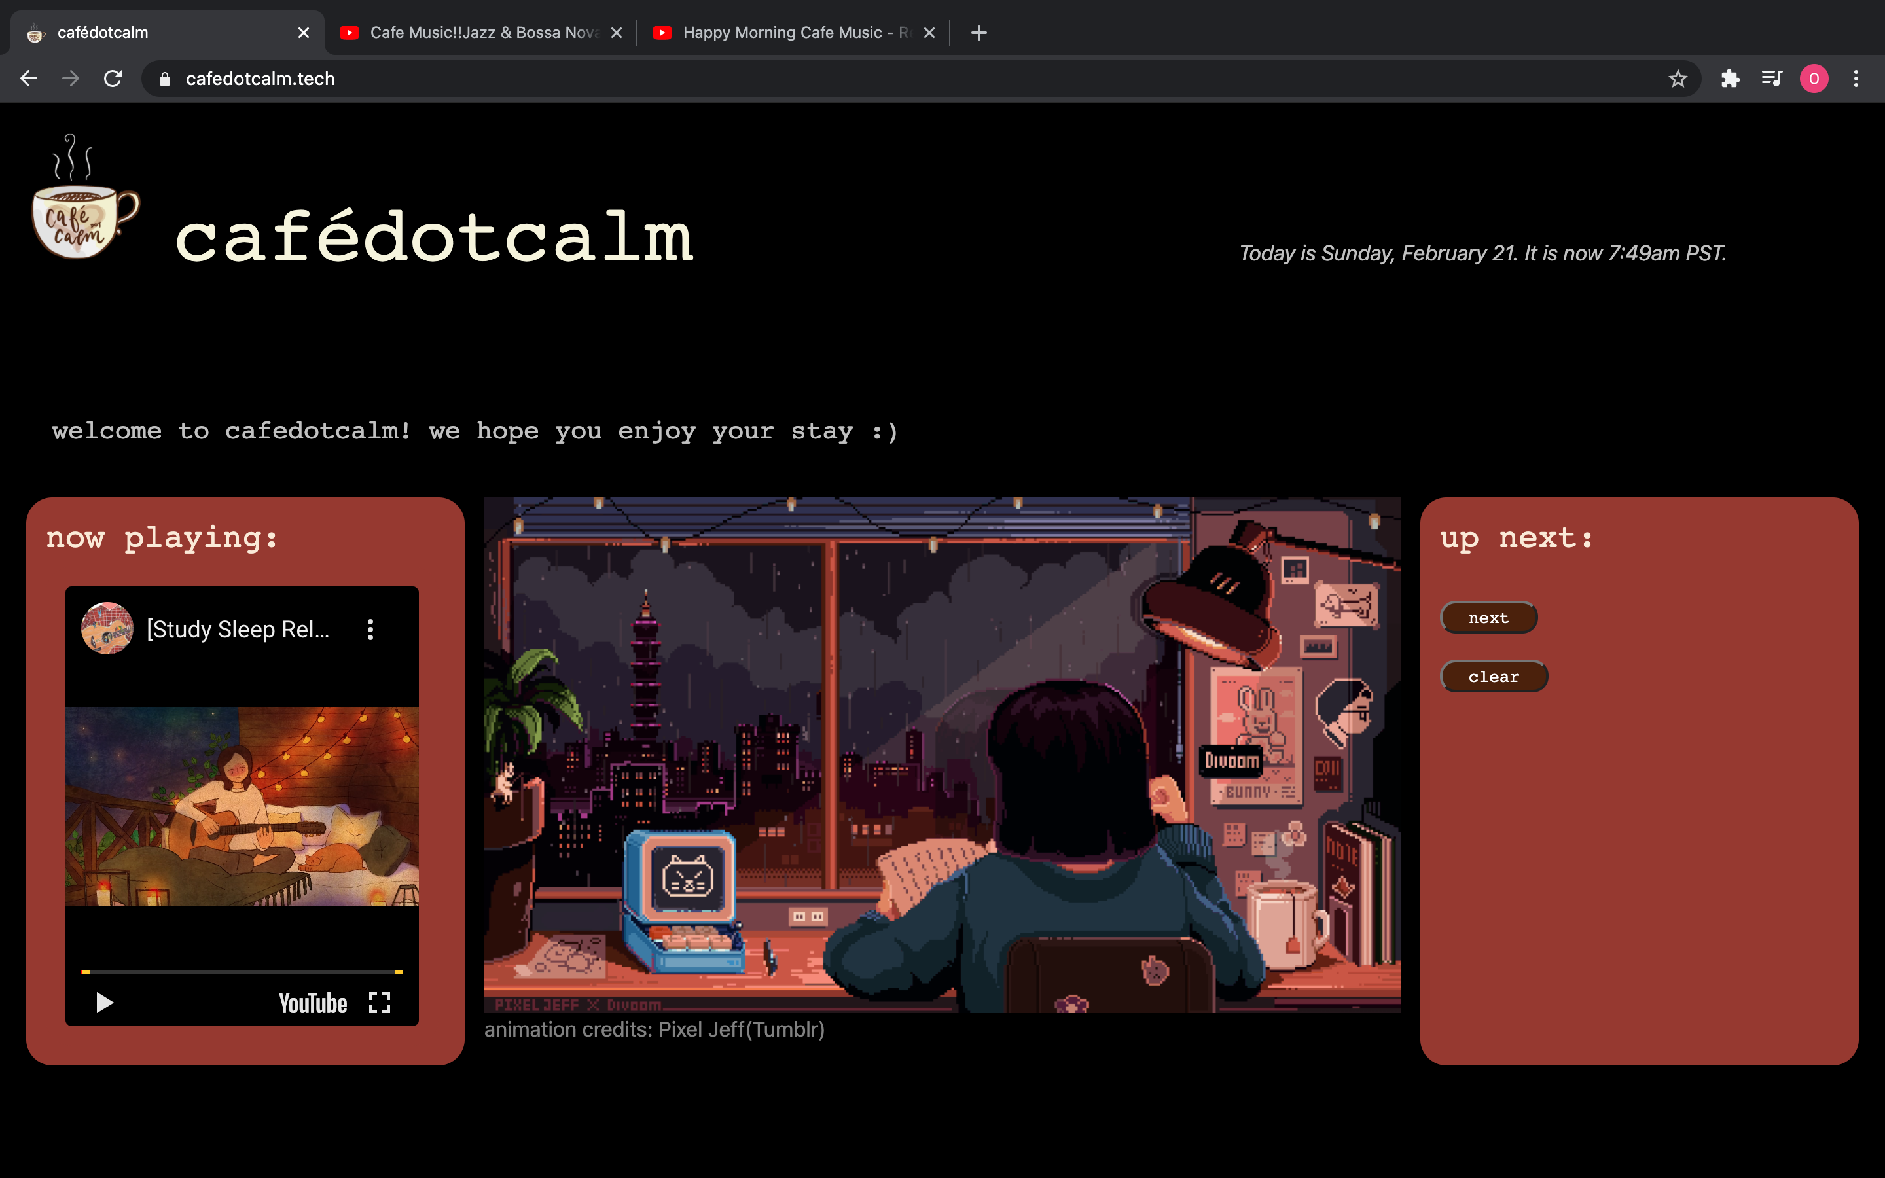Screen dimensions: 1885x1178
Task: Open a new browser tab
Action: click(979, 33)
